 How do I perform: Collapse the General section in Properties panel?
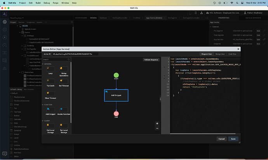[211, 27]
